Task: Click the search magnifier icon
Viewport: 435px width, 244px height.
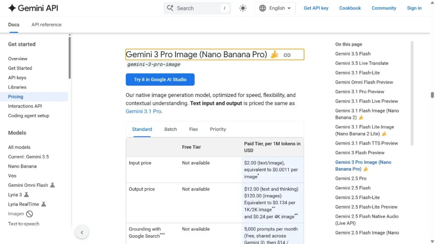Action: point(170,8)
